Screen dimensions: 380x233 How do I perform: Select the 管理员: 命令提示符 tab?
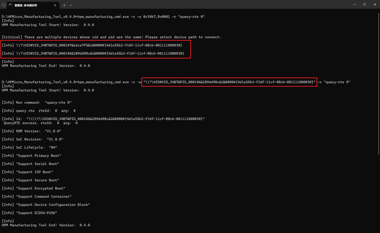point(33,5)
